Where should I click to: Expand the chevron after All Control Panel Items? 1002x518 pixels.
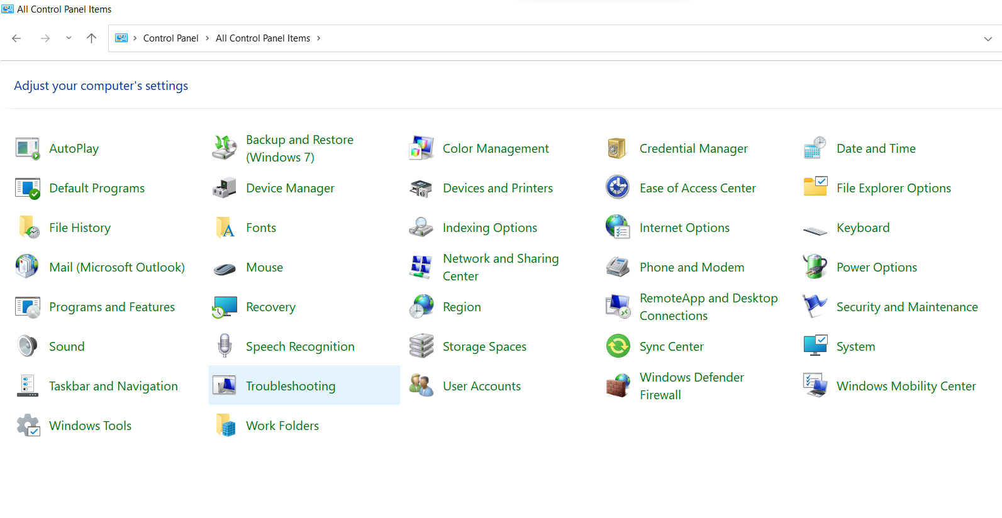(319, 38)
